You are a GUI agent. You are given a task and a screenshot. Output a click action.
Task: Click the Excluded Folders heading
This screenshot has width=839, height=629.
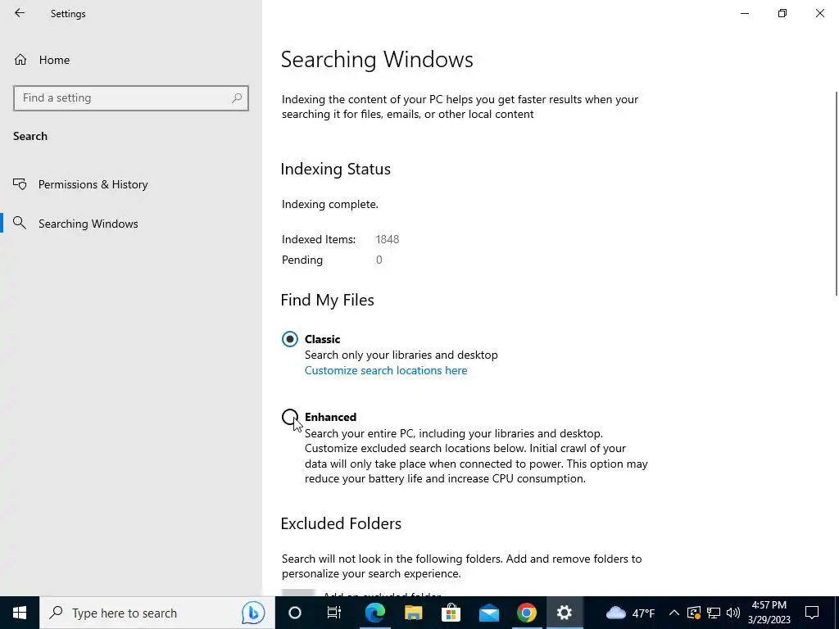click(341, 523)
